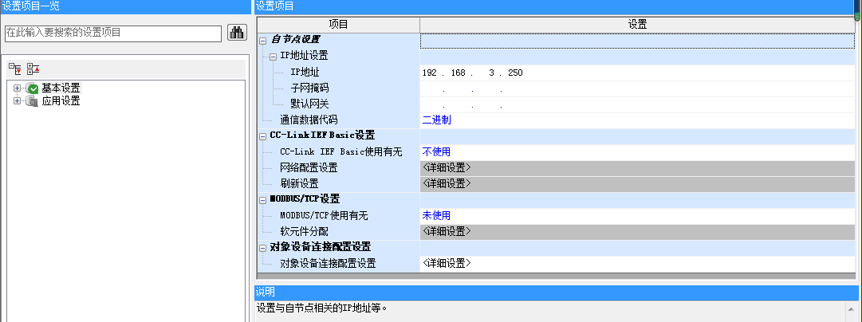Image resolution: width=862 pixels, height=322 pixels.
Task: Expand the 基本设置 tree node
Action: (x=16, y=88)
